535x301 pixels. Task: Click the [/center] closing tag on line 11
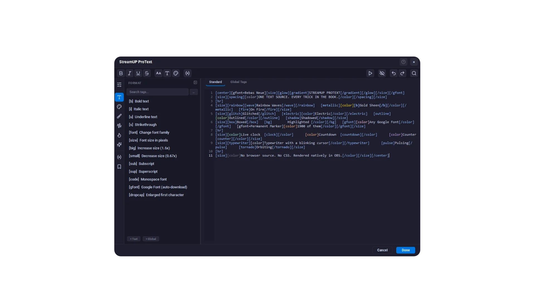coord(380,156)
